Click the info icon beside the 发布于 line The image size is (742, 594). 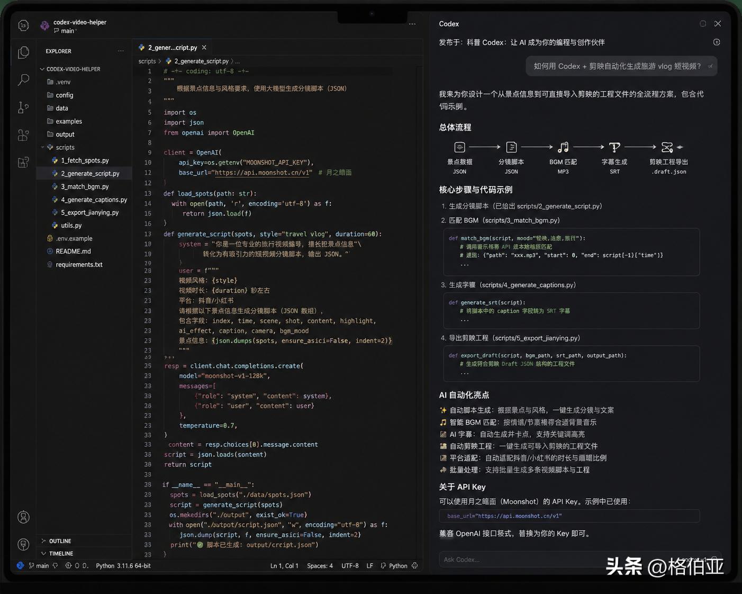tap(717, 42)
